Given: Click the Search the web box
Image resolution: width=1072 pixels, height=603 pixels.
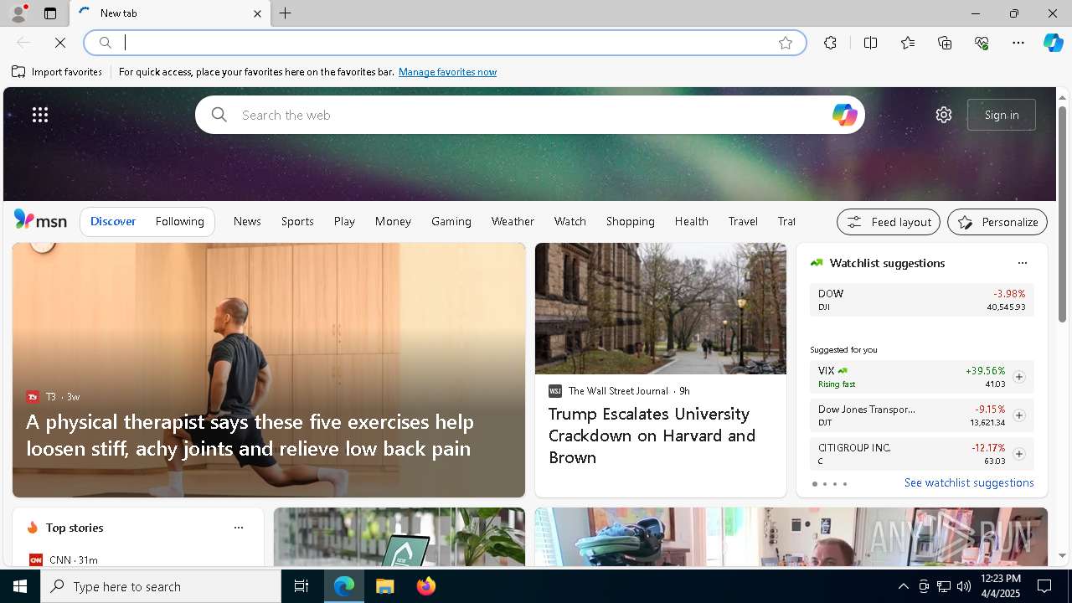Looking at the screenshot, I should click(530, 115).
